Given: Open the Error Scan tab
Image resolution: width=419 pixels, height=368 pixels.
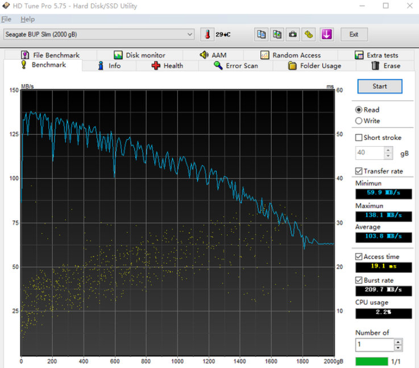Looking at the screenshot, I should 235,66.
